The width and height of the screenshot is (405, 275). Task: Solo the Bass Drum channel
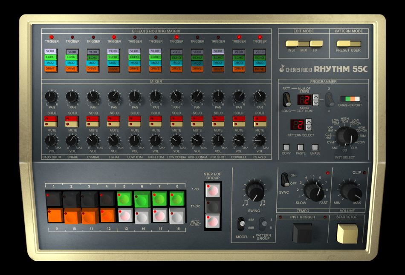coord(51,119)
